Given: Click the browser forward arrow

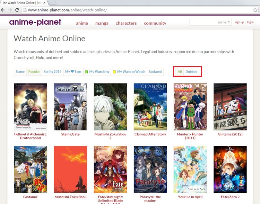Looking at the screenshot, I should (10, 10).
